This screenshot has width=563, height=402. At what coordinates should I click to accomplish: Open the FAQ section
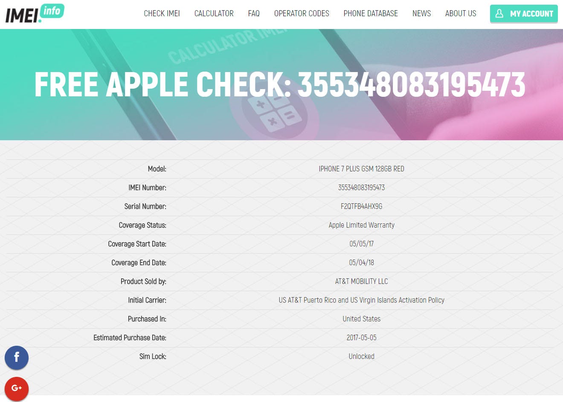(x=254, y=14)
